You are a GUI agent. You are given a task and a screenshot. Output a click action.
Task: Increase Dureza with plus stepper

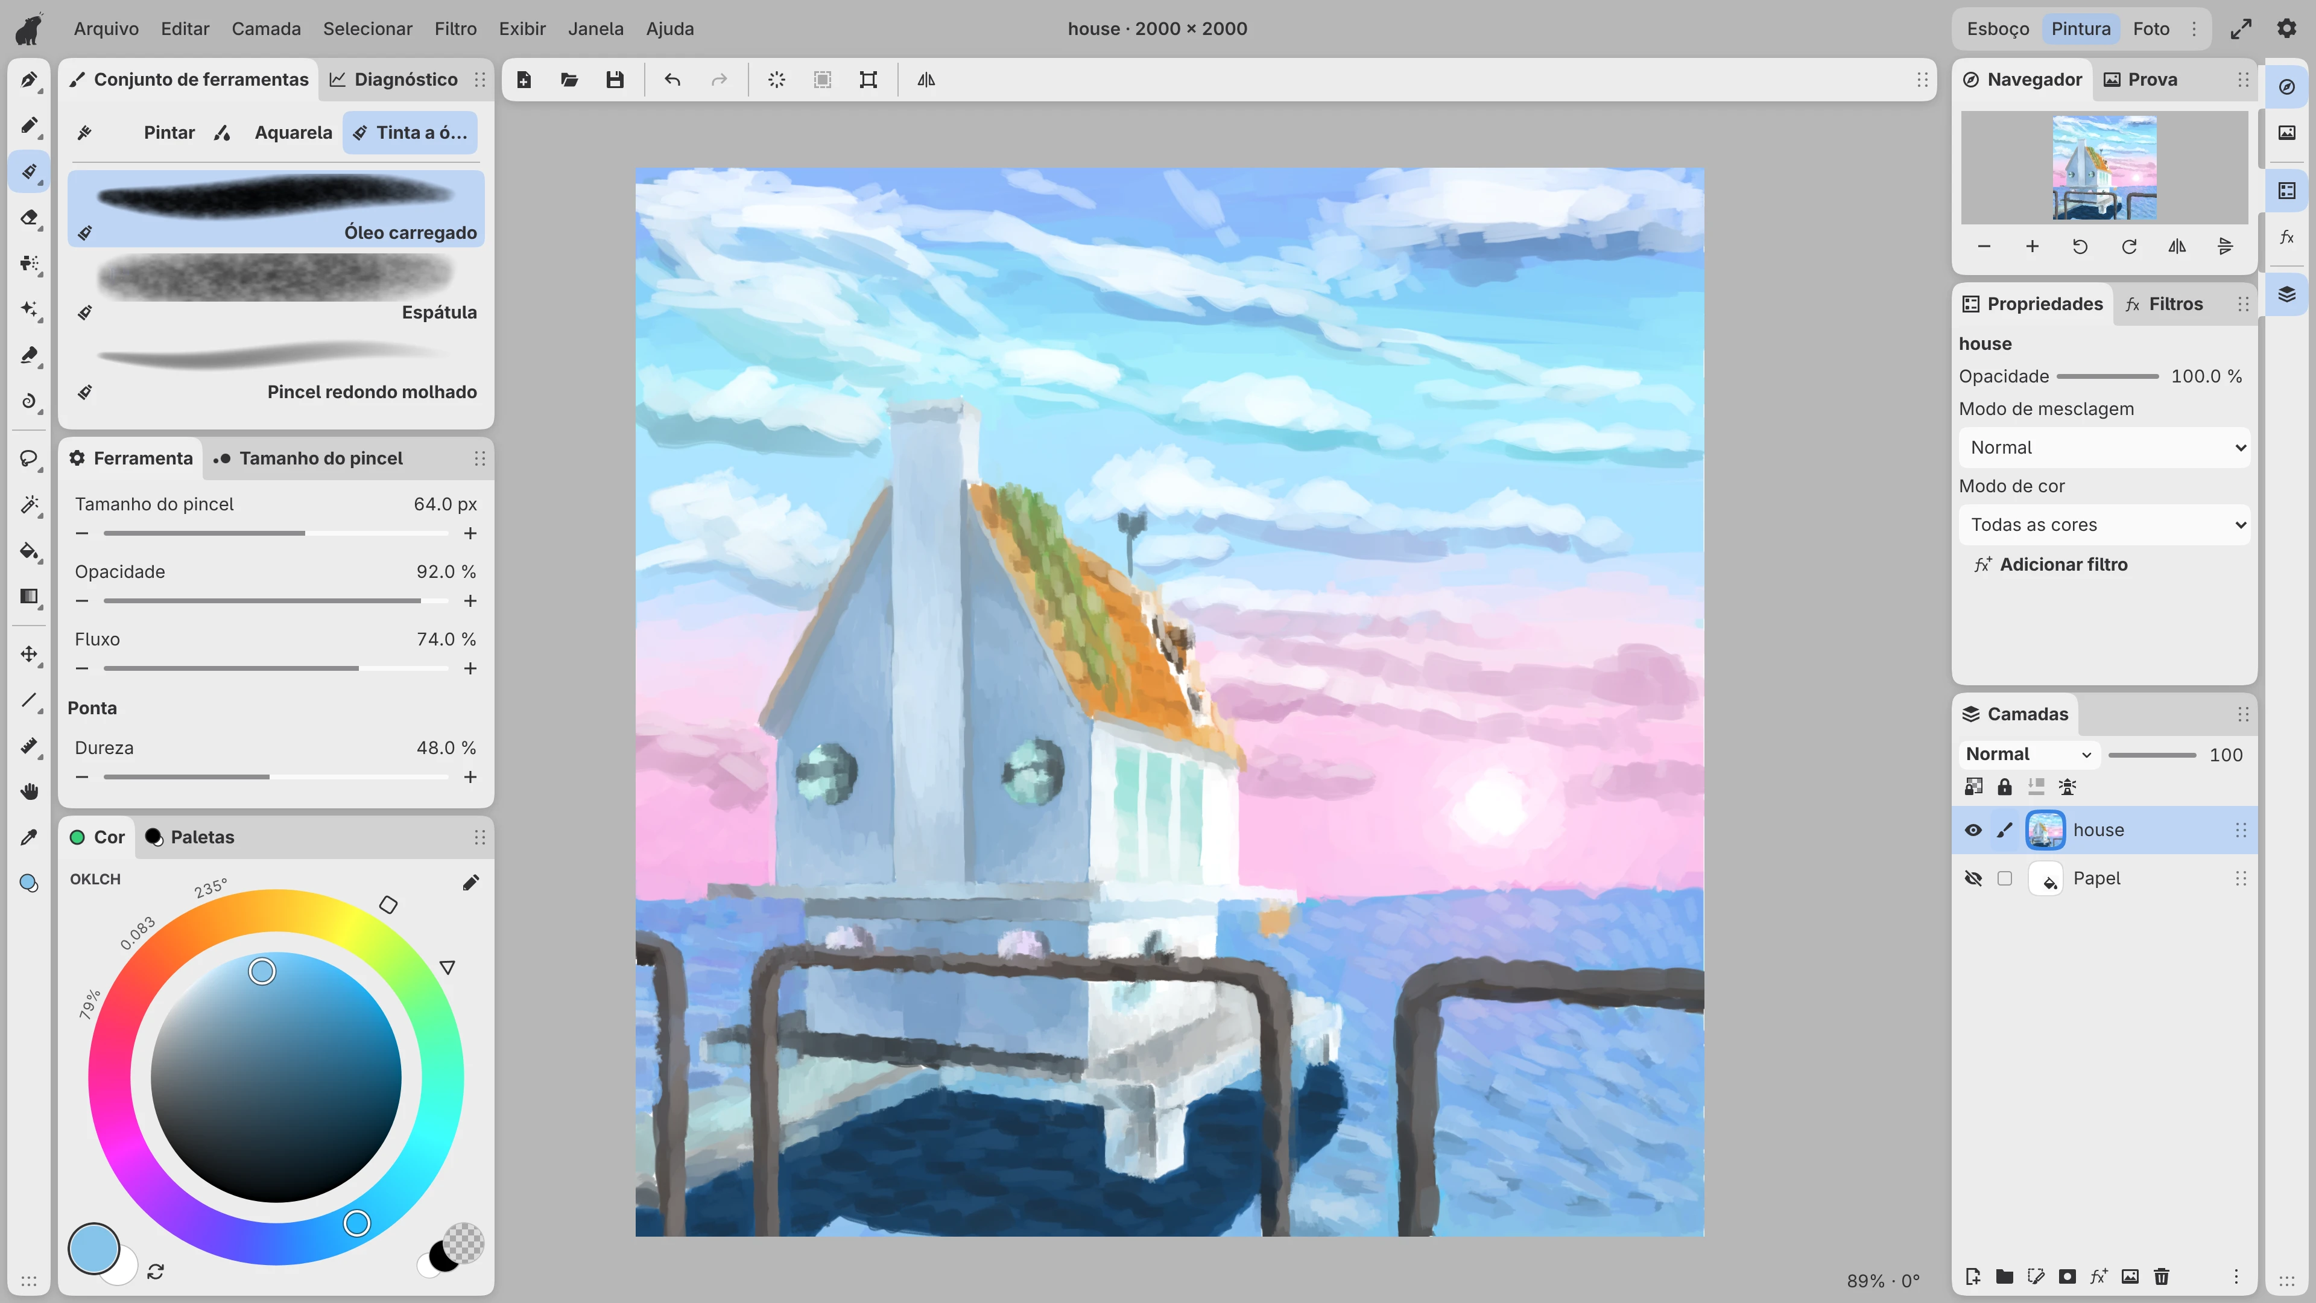(470, 777)
